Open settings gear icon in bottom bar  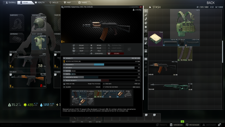tap(219, 125)
